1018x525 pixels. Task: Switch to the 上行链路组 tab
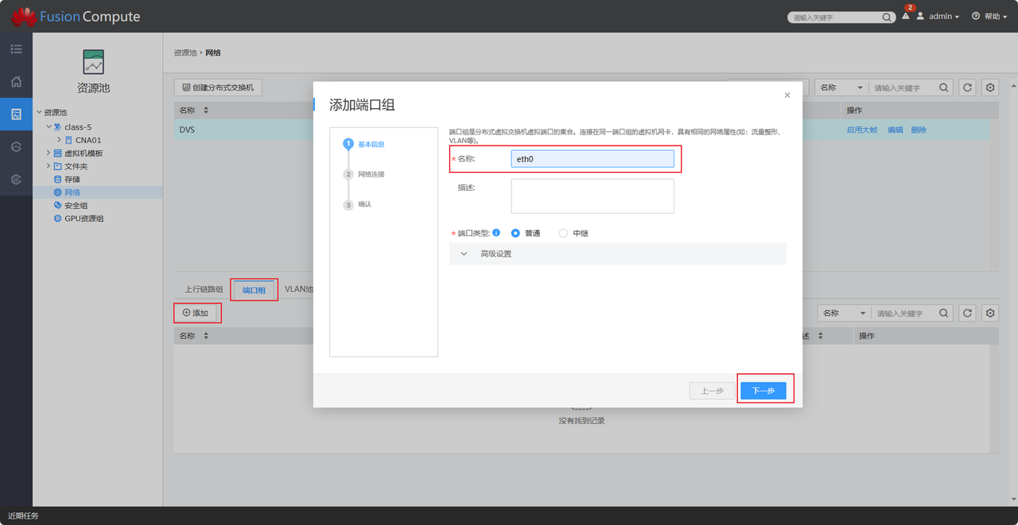click(x=204, y=290)
